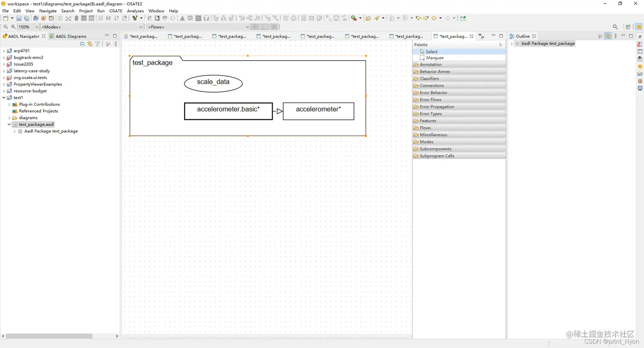The image size is (644, 348).
Task: Click the Save All icon
Action: coord(27,18)
